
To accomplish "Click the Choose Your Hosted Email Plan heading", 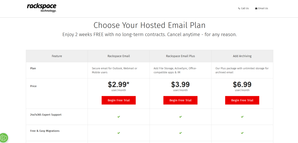I will coord(150,25).
